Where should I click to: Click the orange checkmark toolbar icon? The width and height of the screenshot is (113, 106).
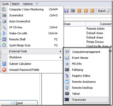tap(79, 11)
